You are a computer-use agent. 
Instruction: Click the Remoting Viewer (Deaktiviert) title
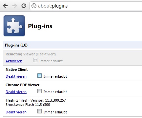pos(30,54)
